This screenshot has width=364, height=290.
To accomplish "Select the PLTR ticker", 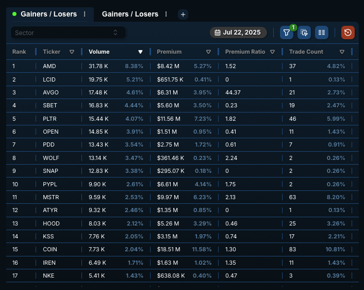I will [49, 119].
